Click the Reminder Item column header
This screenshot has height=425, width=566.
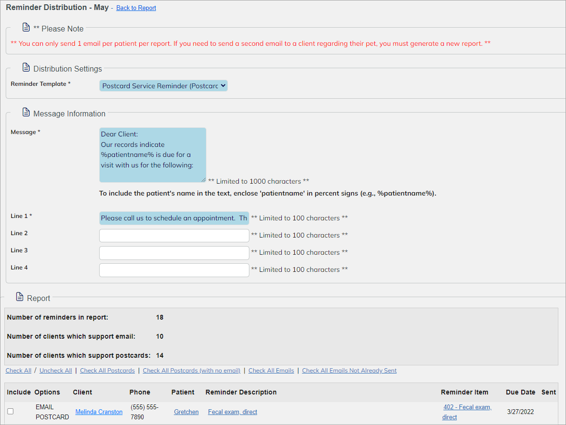(x=464, y=392)
